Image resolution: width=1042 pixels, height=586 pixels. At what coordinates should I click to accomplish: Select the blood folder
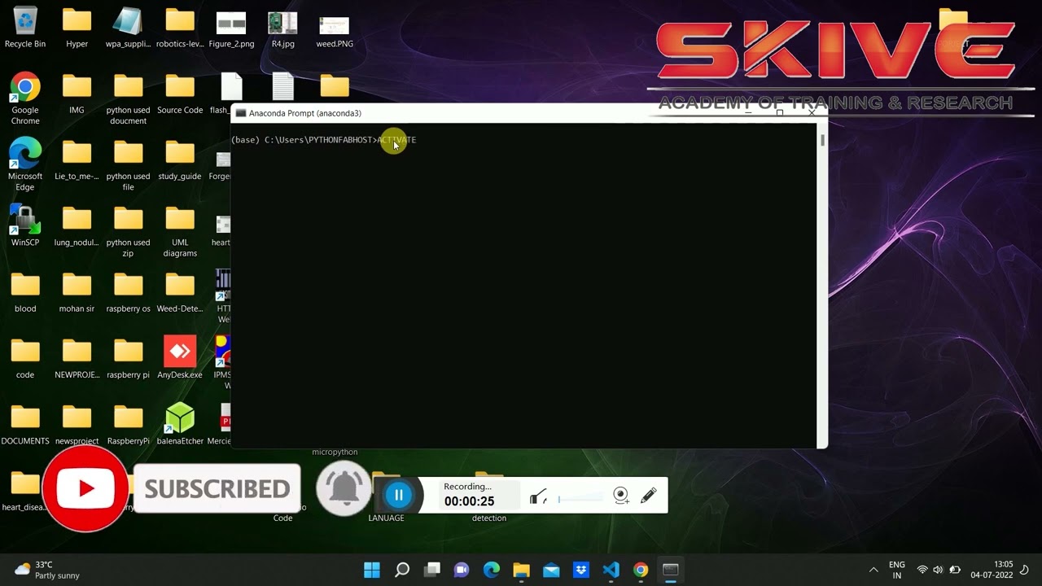(25, 292)
